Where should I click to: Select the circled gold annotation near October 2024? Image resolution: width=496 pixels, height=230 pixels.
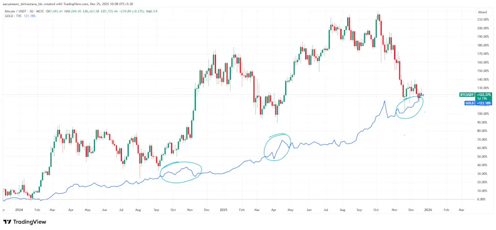[x=180, y=172]
